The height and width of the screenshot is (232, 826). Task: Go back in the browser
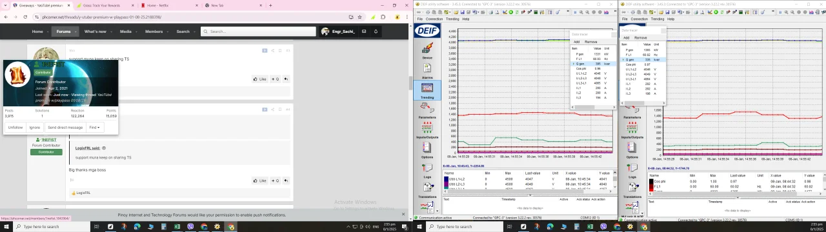6,17
